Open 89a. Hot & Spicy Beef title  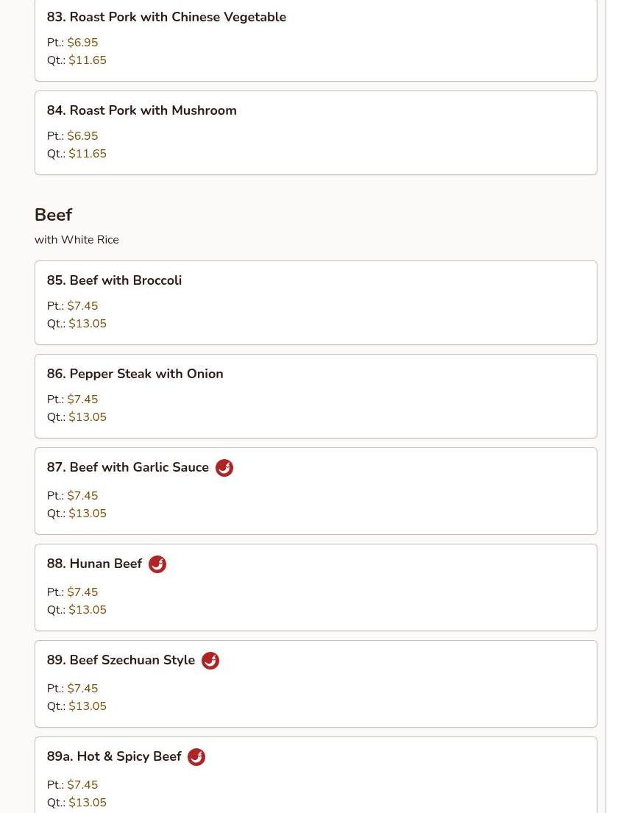(x=114, y=756)
